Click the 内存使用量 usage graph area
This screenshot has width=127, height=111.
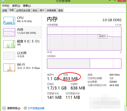coord(84,39)
